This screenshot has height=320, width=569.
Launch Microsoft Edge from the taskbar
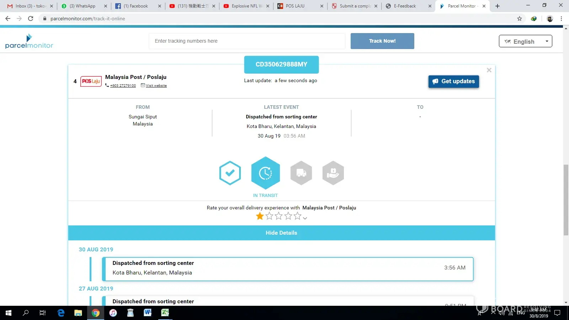point(61,313)
